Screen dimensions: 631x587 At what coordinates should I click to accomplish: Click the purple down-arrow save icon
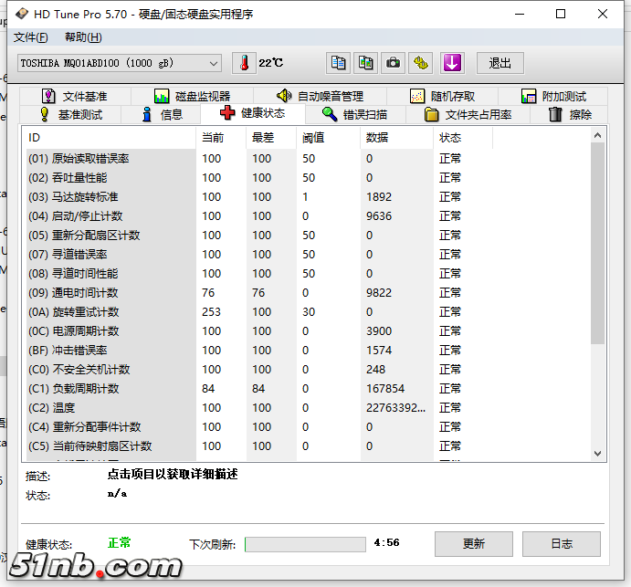[x=453, y=63]
